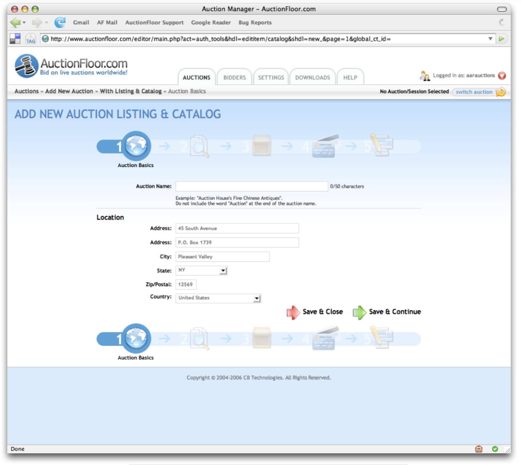Click the red logout arrow icon
Image resolution: width=521 pixels, height=465 pixels.
pyautogui.click(x=502, y=76)
